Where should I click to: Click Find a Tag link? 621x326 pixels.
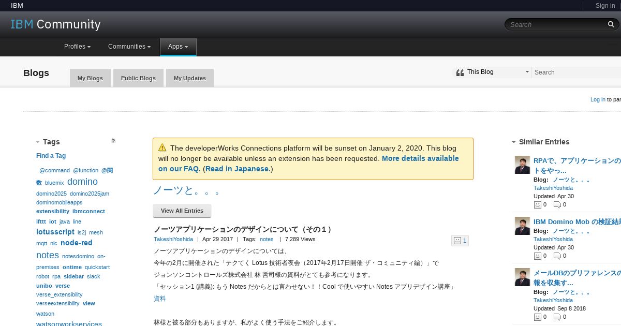coord(51,156)
